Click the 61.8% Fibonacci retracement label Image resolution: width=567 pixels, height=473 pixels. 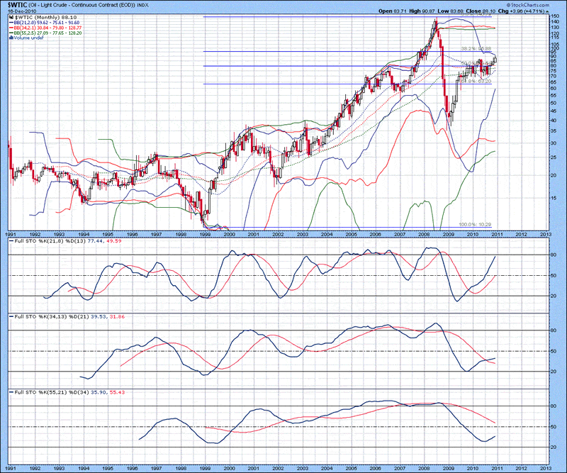(x=476, y=81)
